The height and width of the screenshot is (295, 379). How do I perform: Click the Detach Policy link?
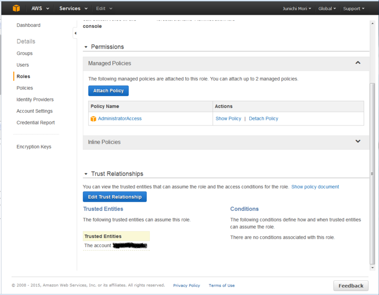tap(263, 119)
